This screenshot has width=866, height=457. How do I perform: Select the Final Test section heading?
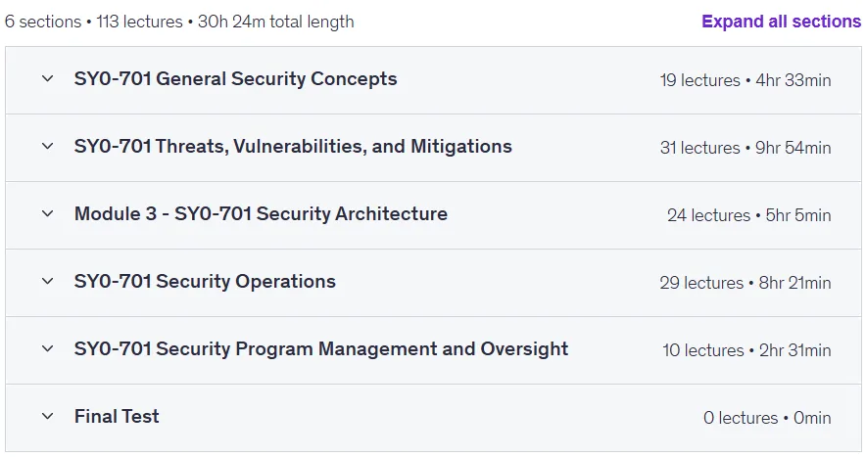click(117, 416)
